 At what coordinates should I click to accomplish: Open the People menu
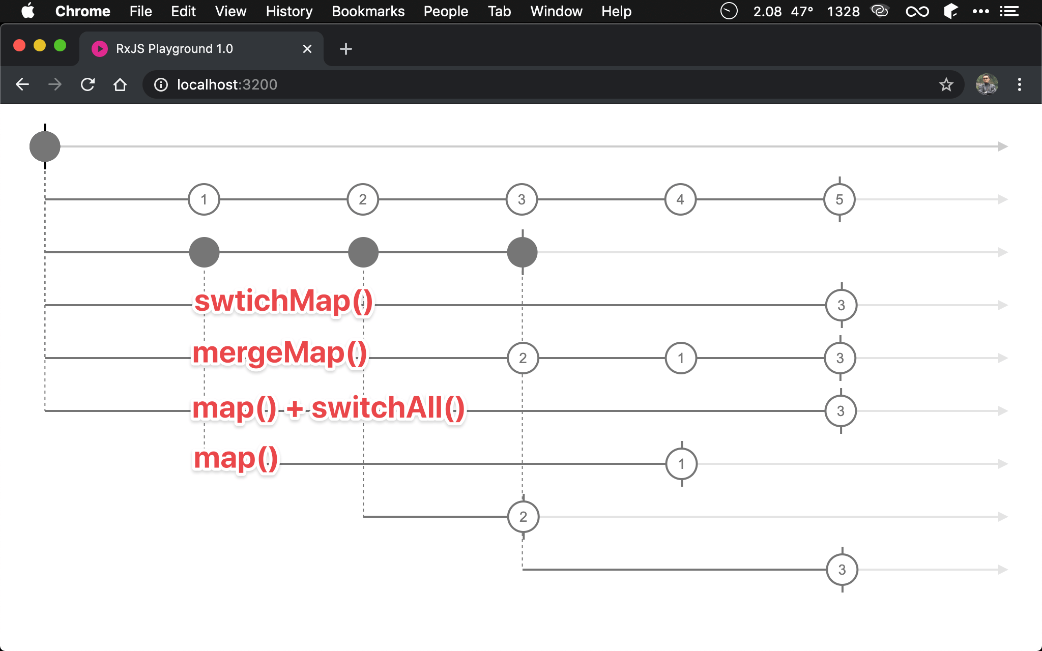(446, 11)
